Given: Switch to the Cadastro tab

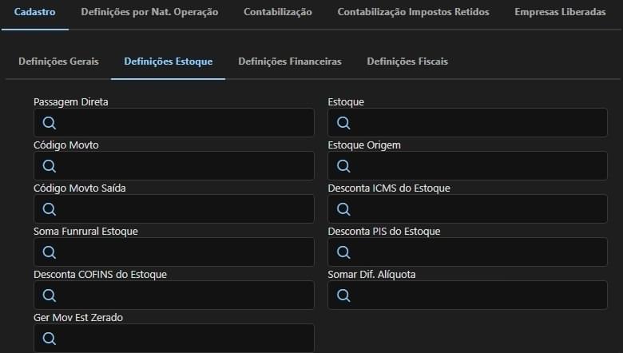Looking at the screenshot, I should coord(34,13).
